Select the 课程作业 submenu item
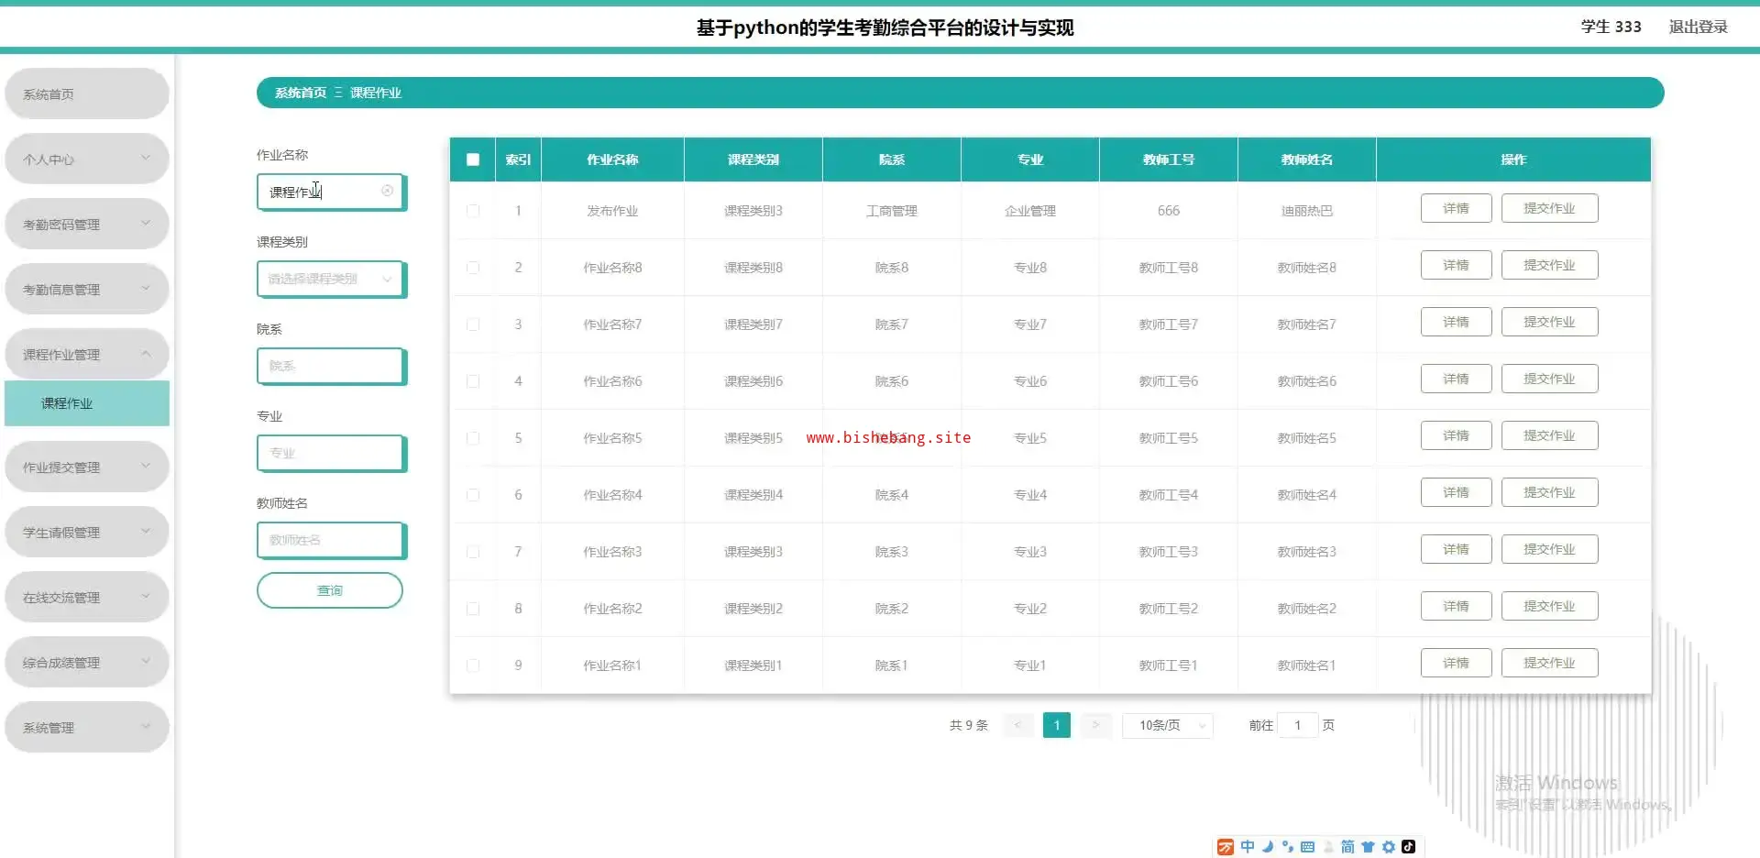This screenshot has width=1760, height=858. (x=87, y=403)
